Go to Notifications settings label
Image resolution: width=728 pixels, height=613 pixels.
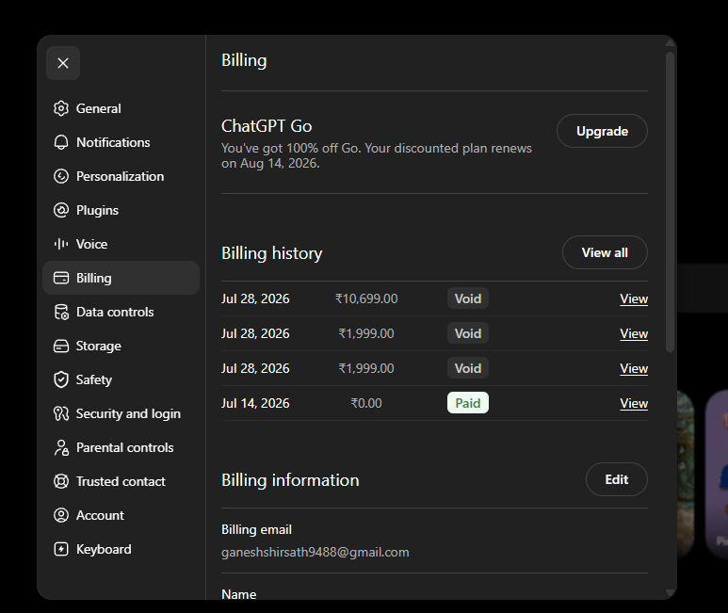(x=113, y=142)
